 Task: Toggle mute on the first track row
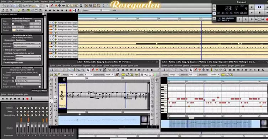53,23
